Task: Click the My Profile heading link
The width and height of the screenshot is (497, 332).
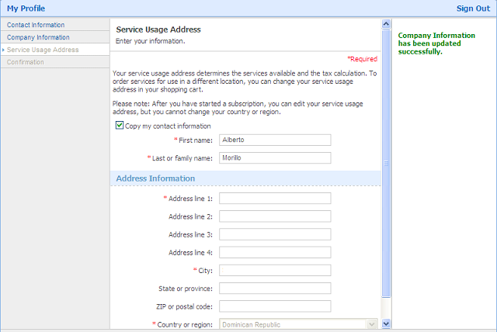Action: [x=26, y=9]
